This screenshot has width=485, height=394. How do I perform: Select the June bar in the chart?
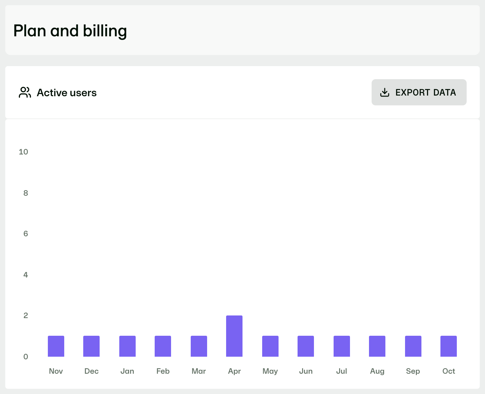(x=306, y=346)
